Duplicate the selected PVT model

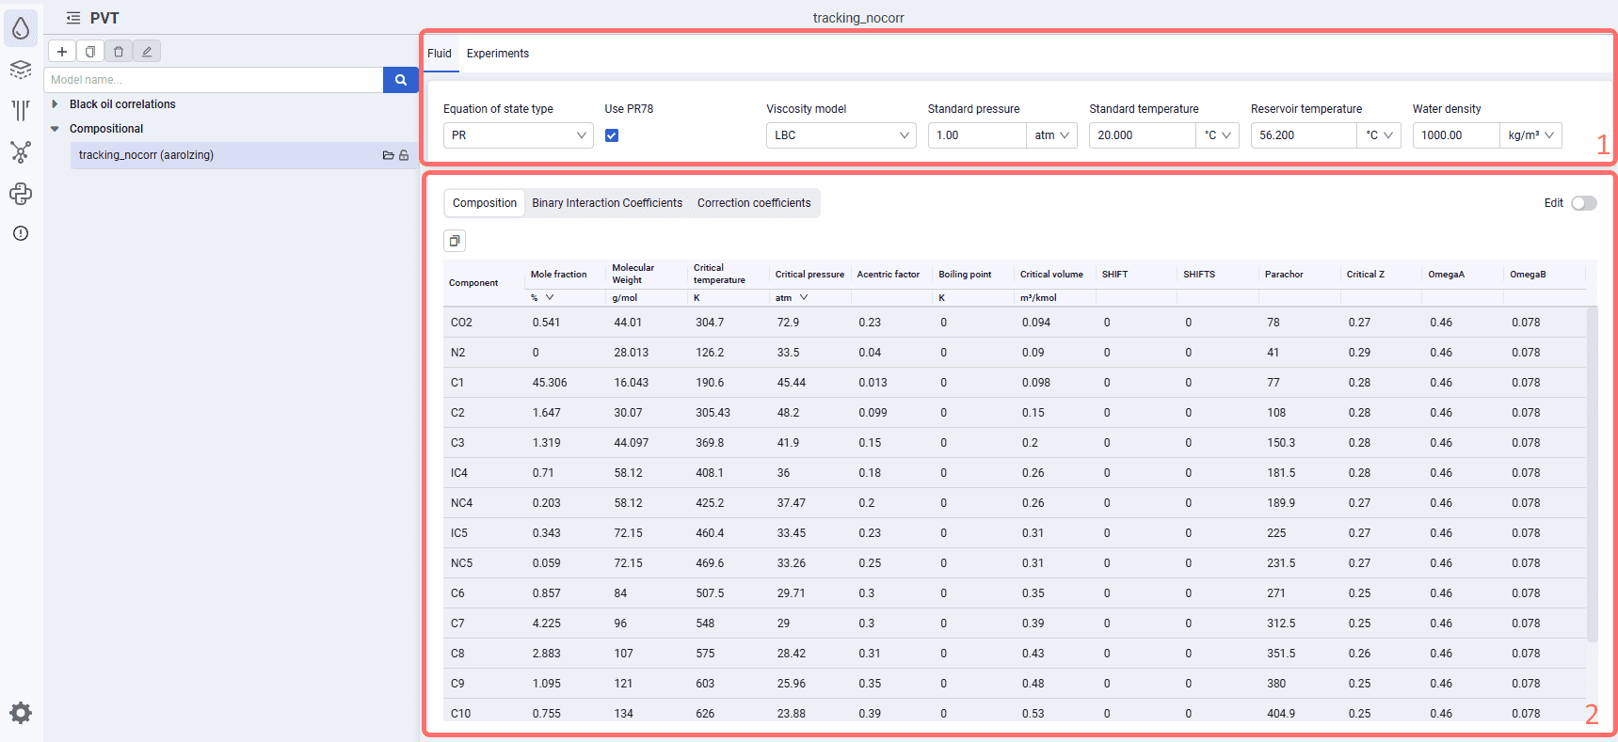click(x=90, y=52)
